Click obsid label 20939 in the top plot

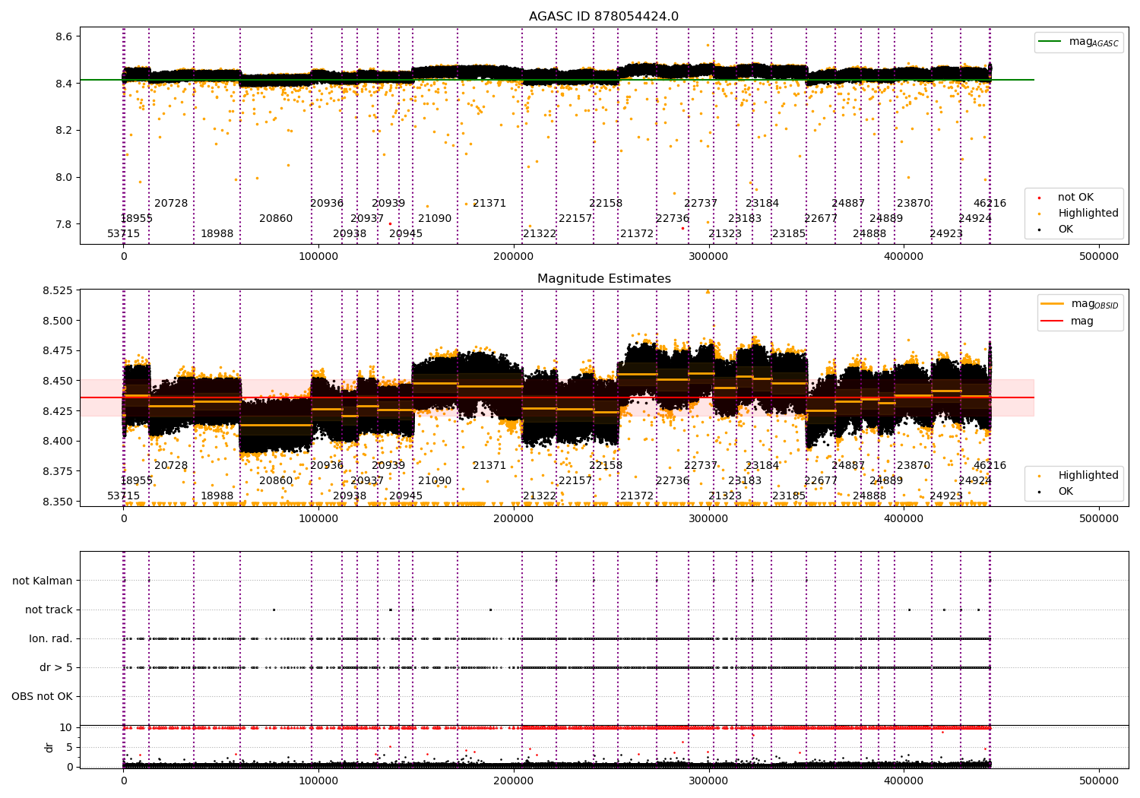click(388, 203)
